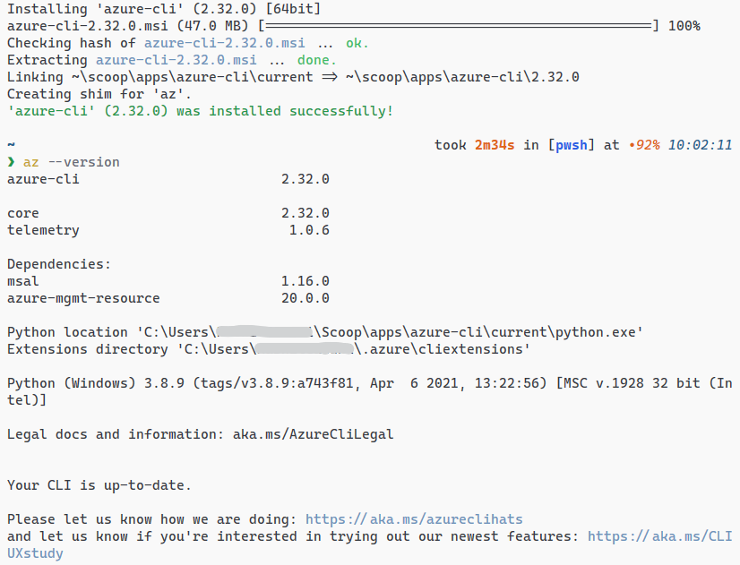Click the 'Dependencies:' heading

59,264
